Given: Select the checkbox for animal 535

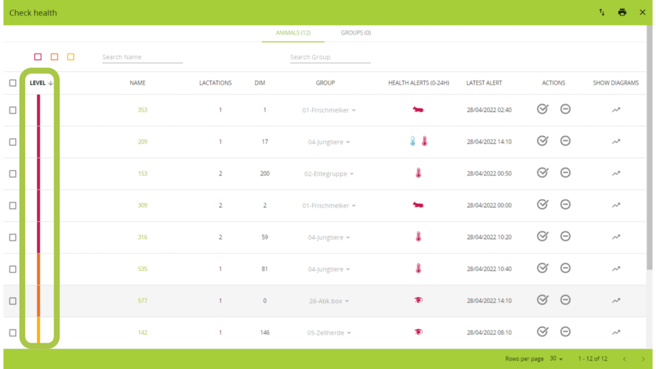Looking at the screenshot, I should click(x=13, y=269).
